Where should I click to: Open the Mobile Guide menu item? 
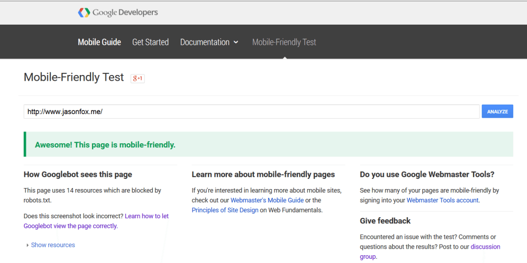tap(99, 42)
